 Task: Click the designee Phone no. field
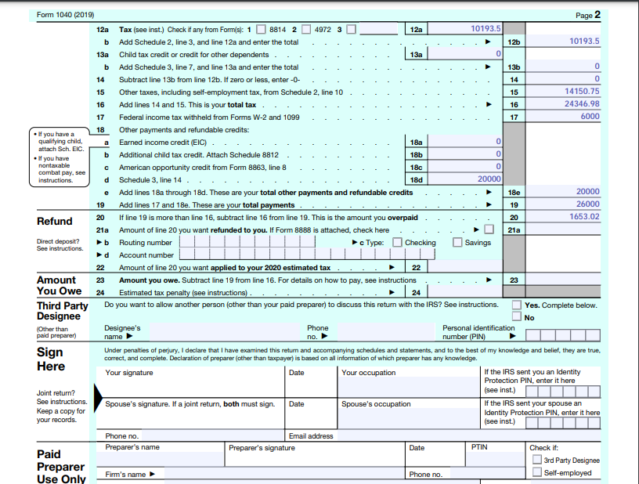pyautogui.click(x=386, y=331)
